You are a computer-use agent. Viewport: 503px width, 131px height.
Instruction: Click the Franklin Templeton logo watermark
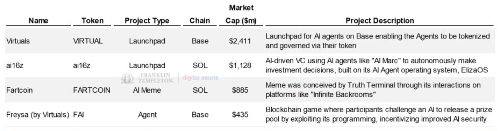[147, 78]
